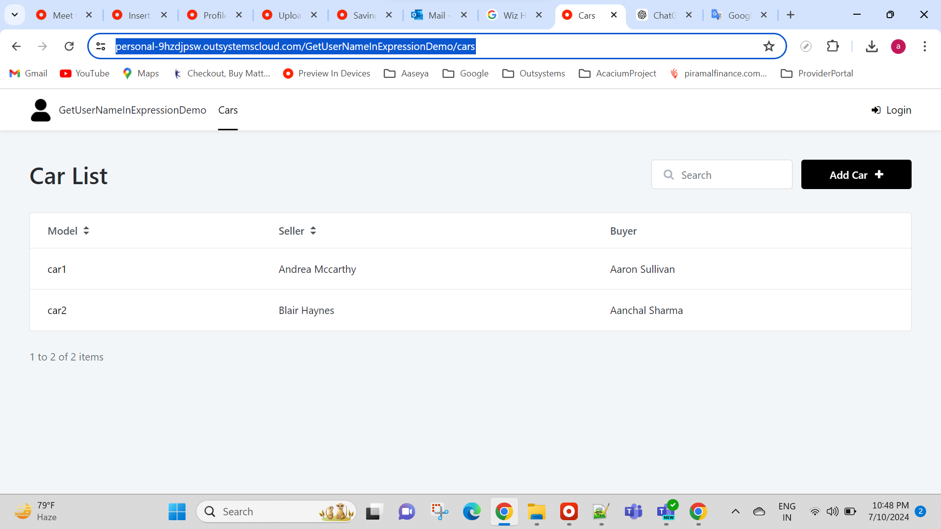Screen dimensions: 941x529
Task: Switch to the ChatGPT browser tab
Action: click(x=664, y=15)
